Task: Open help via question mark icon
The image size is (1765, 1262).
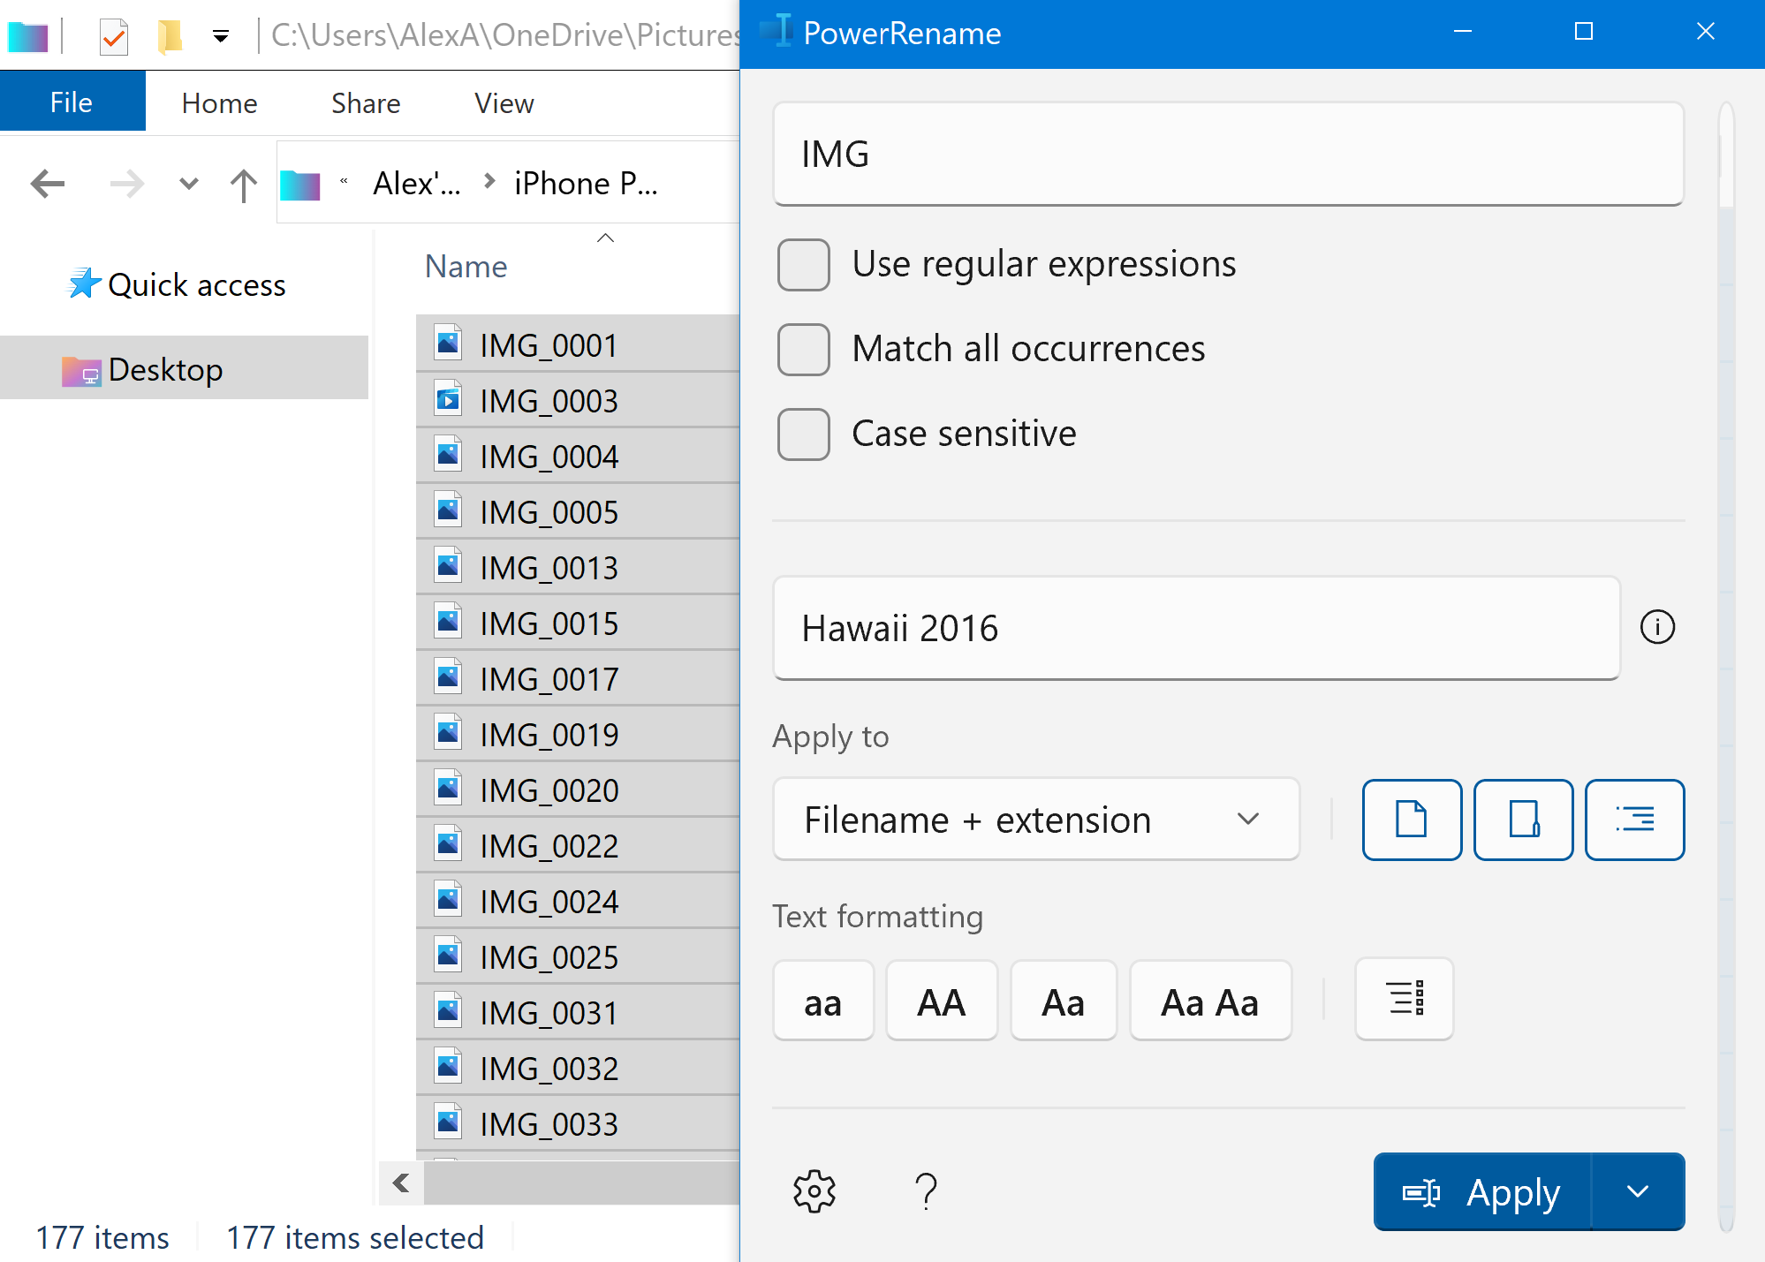Action: pos(925,1191)
